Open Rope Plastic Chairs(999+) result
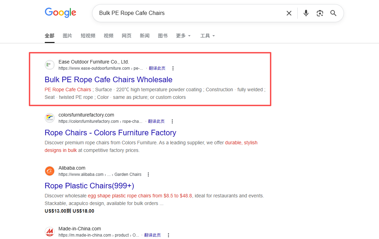This screenshot has width=379, height=239. (x=89, y=186)
